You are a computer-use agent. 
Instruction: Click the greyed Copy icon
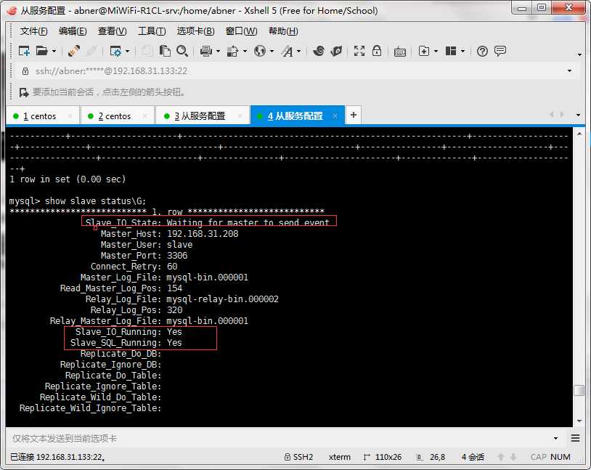(x=147, y=51)
